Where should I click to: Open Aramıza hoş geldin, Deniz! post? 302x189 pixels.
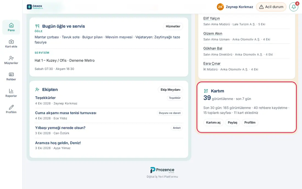click(x=58, y=143)
